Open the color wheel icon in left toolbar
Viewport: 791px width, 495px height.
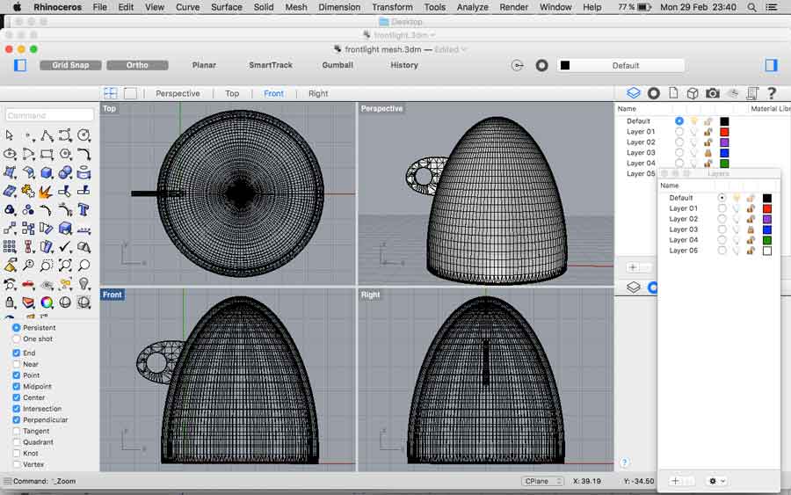pyautogui.click(x=47, y=302)
